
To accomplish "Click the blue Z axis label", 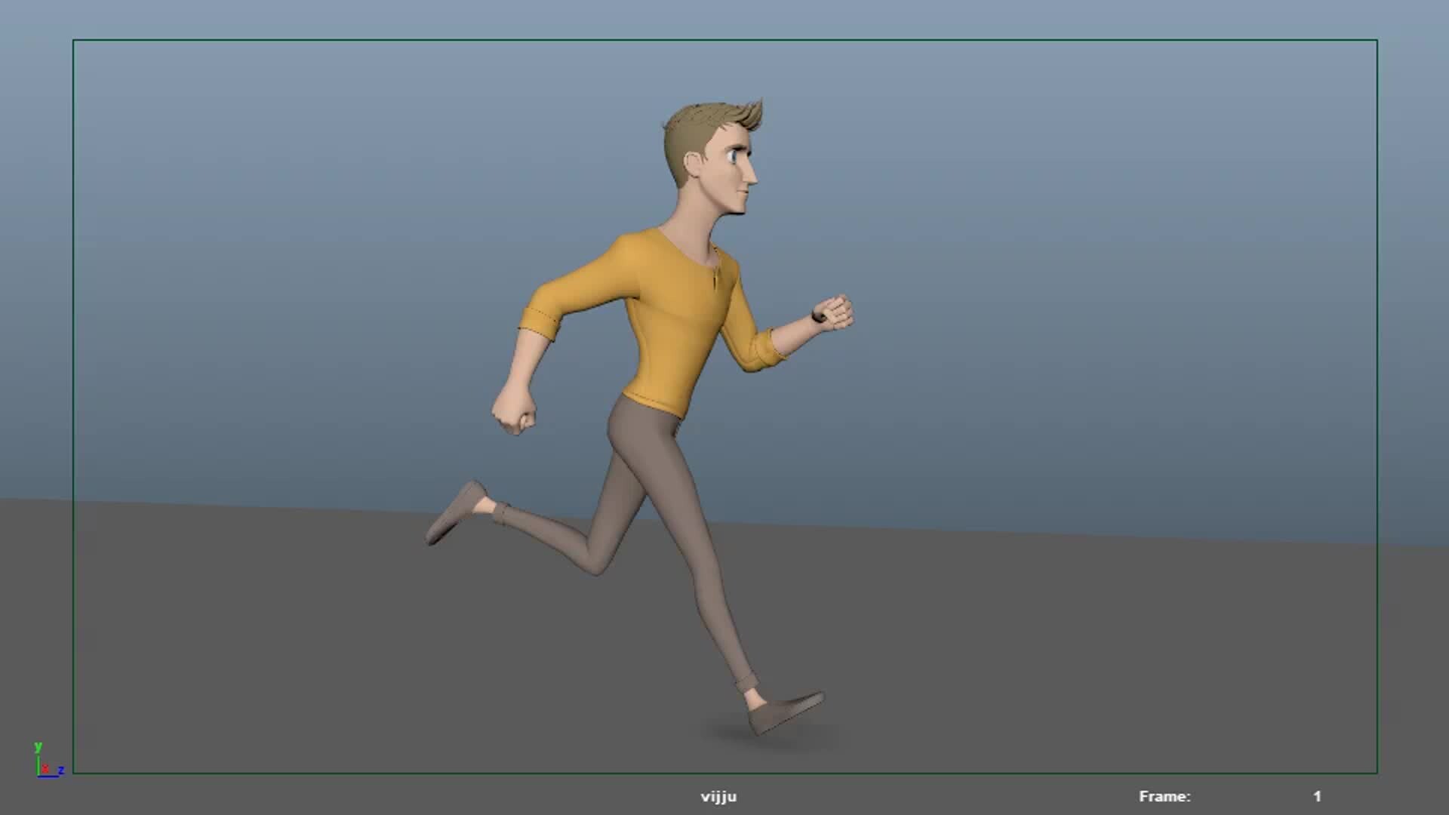I will click(x=61, y=770).
